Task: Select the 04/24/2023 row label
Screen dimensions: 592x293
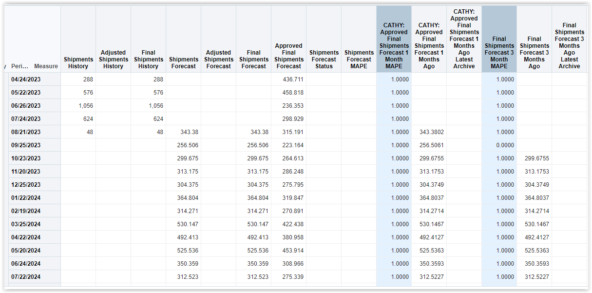Action: click(x=25, y=79)
